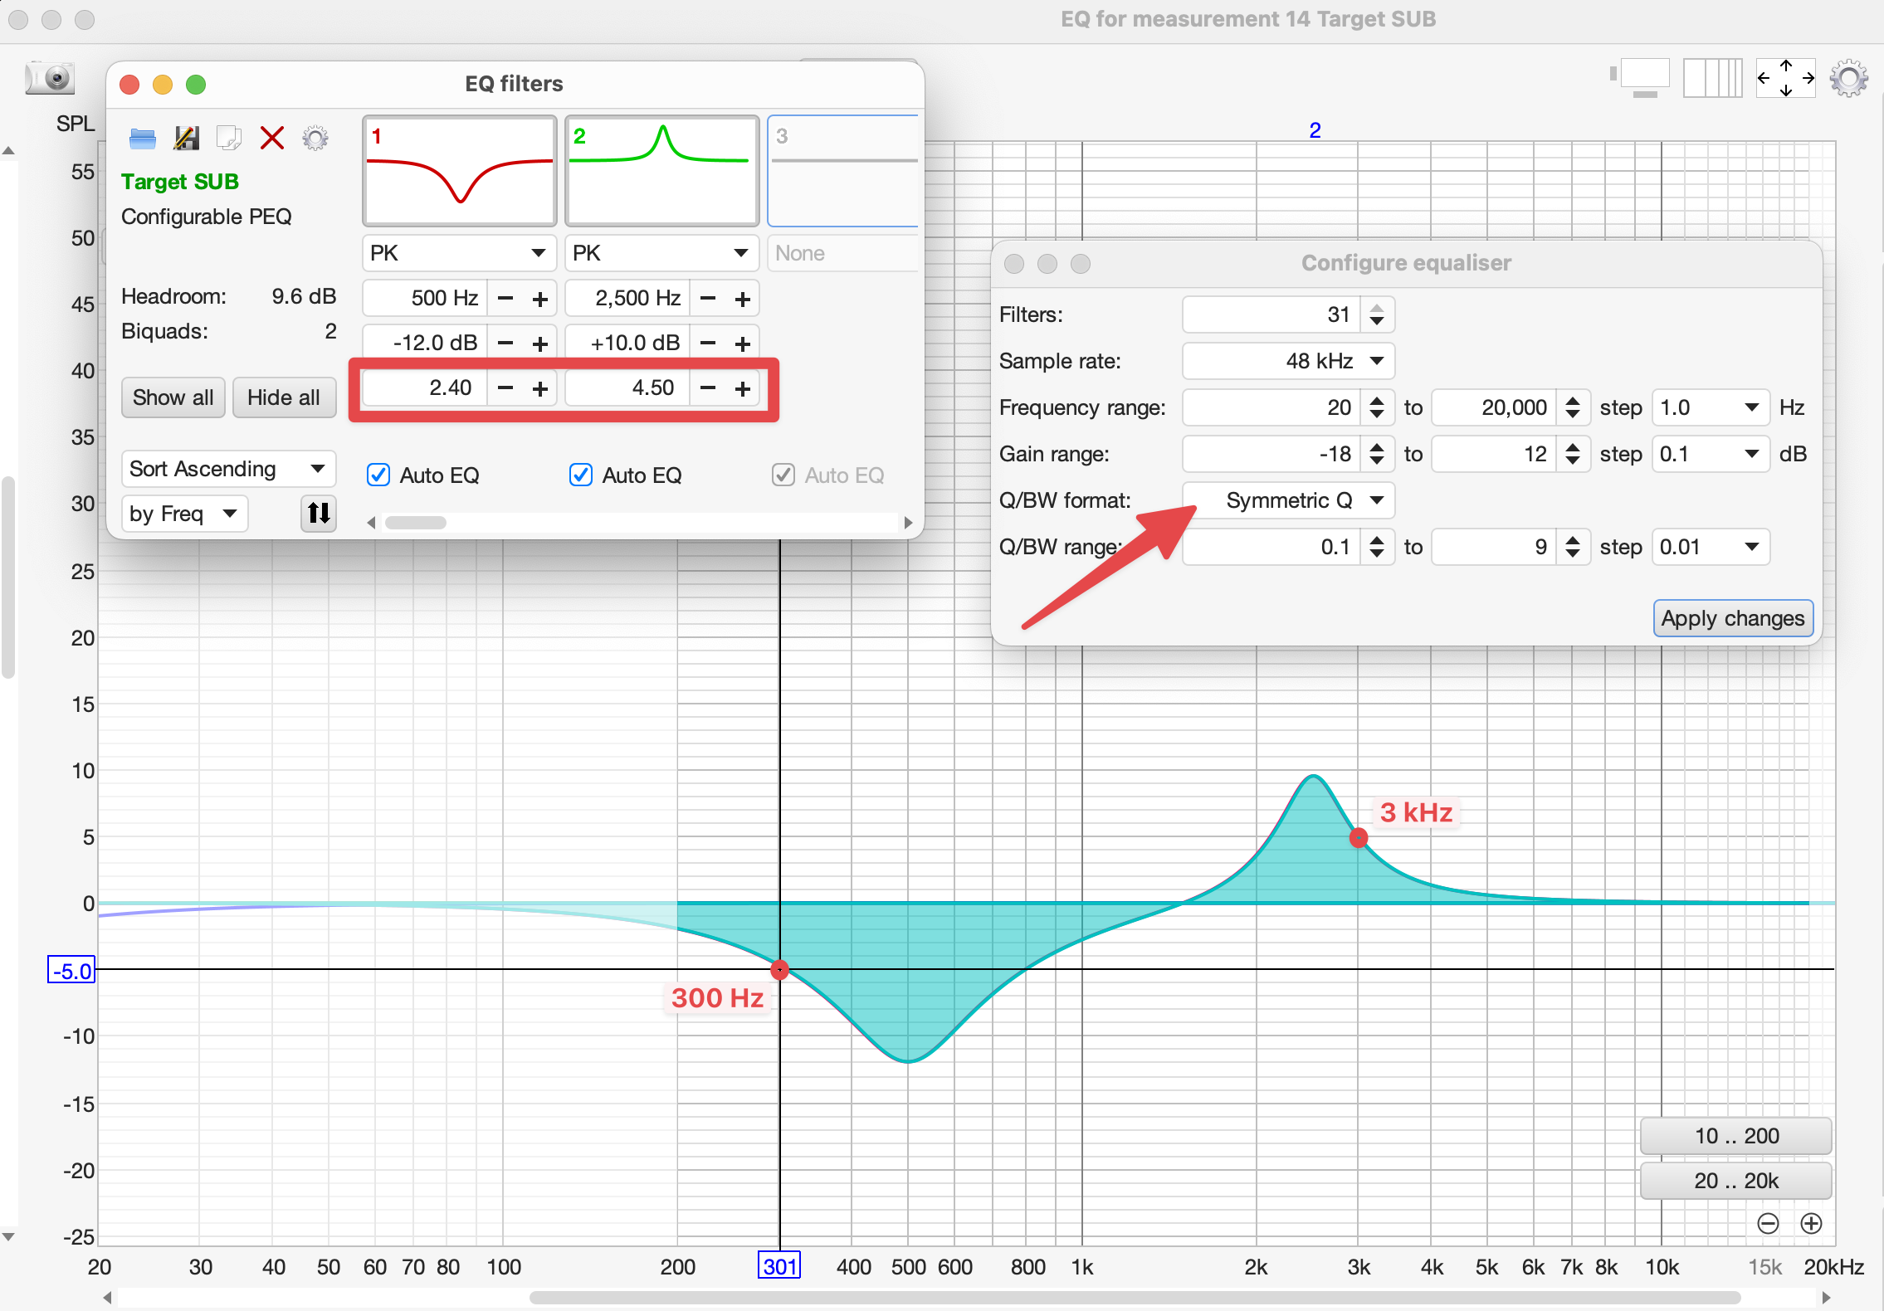Click the zoom in plus magnifier icon

point(1811,1223)
